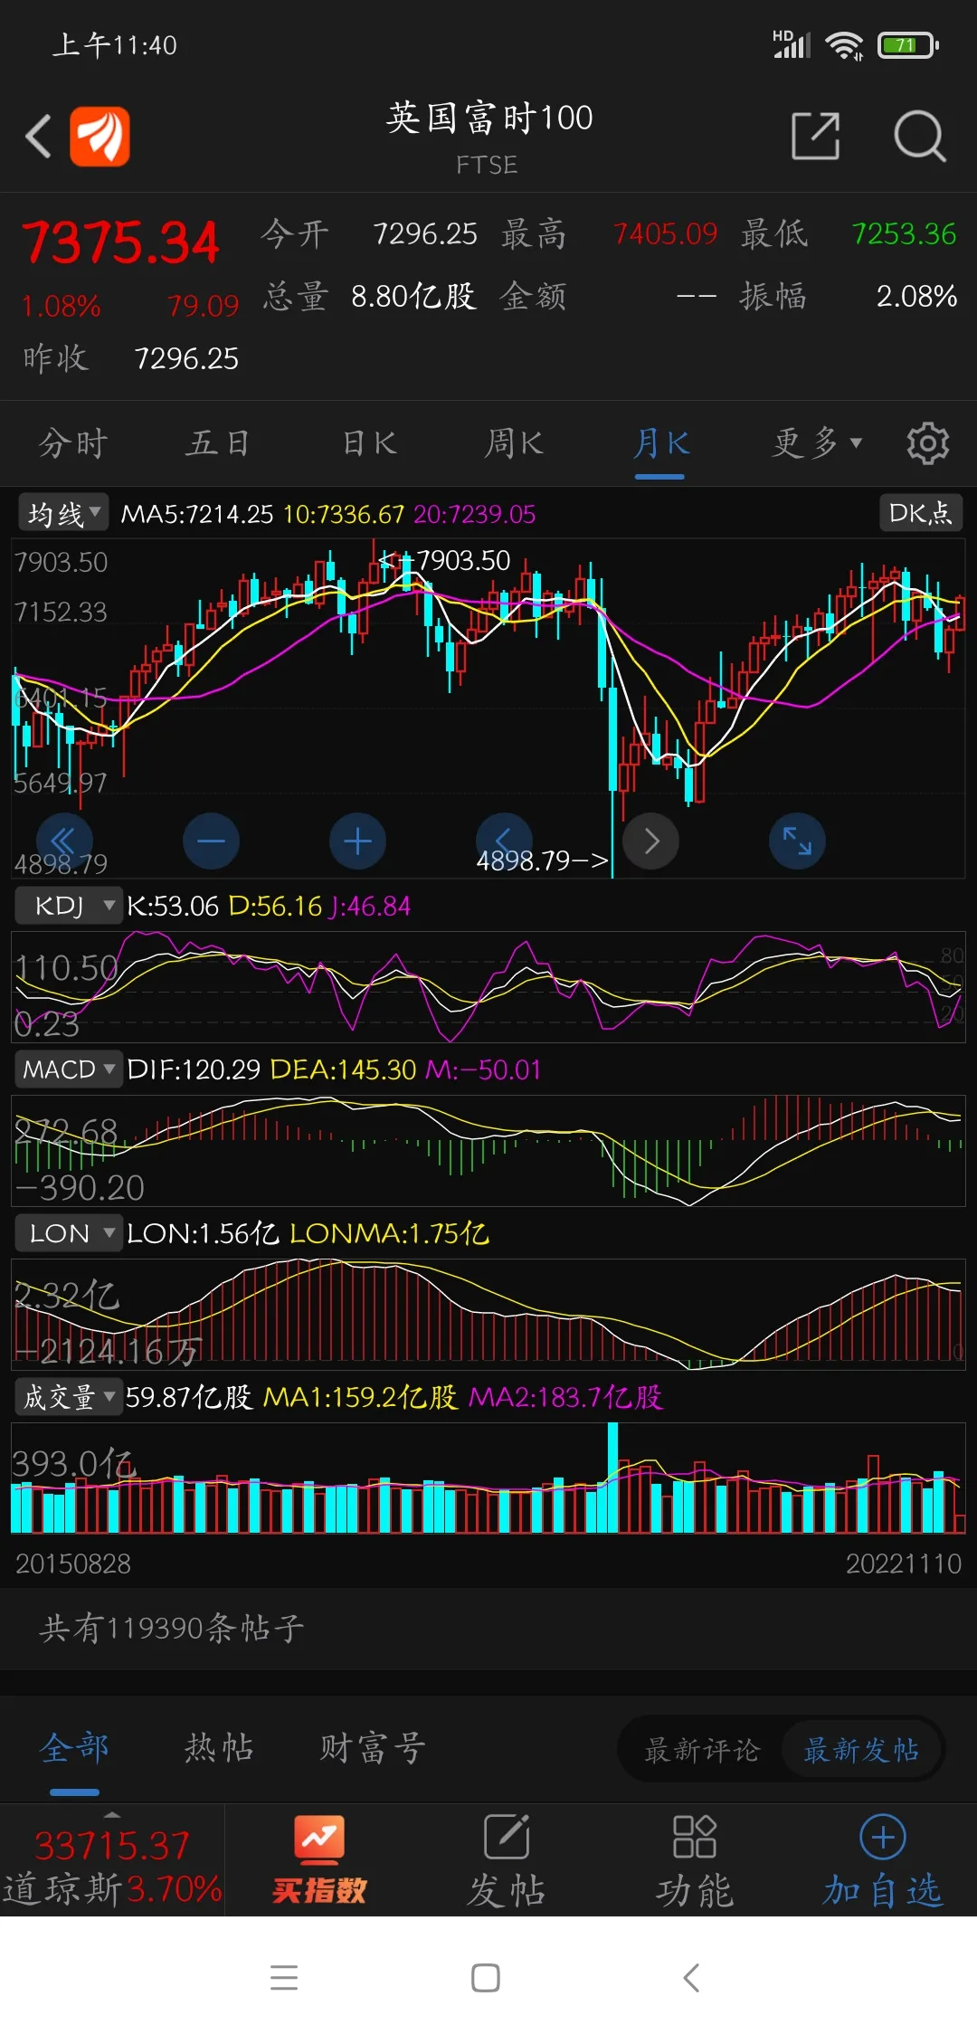Tap the 共有119390条帖子 post count
This screenshot has height=2034, width=977.
pyautogui.click(x=172, y=1628)
